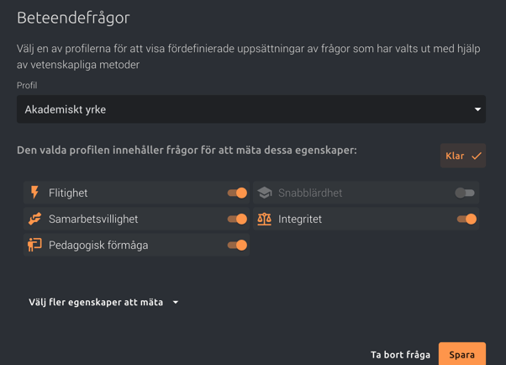Disable the Flitighet toggle

tap(237, 193)
